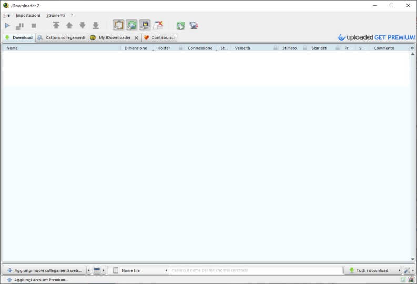Expand arrow beside Aggiungi nuovi collegamenti web

coord(89,270)
